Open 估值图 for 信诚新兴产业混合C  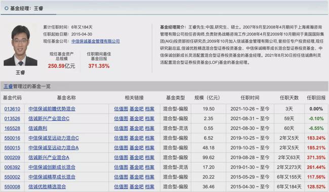pyautogui.click(x=121, y=119)
